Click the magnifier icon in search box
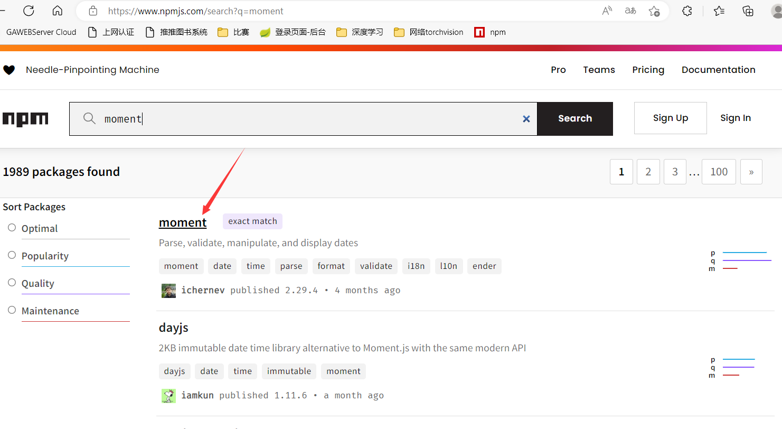Viewport: 782px width, 429px height. pos(89,118)
